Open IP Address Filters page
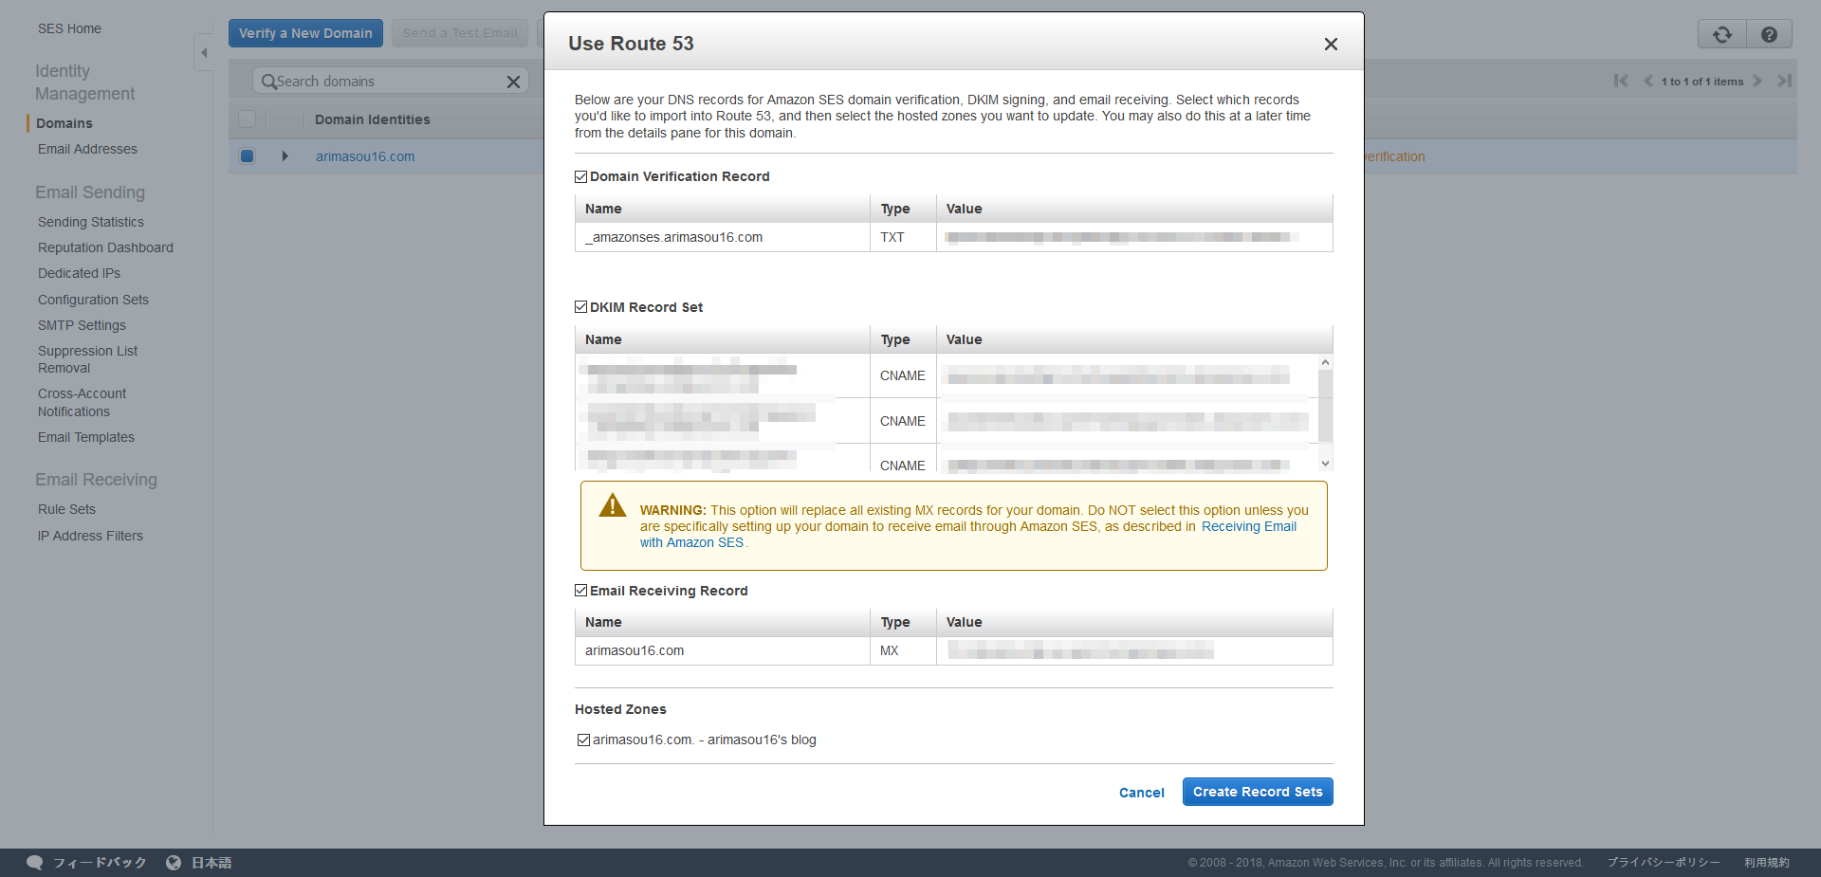Screen dimensions: 1821x877 90,536
